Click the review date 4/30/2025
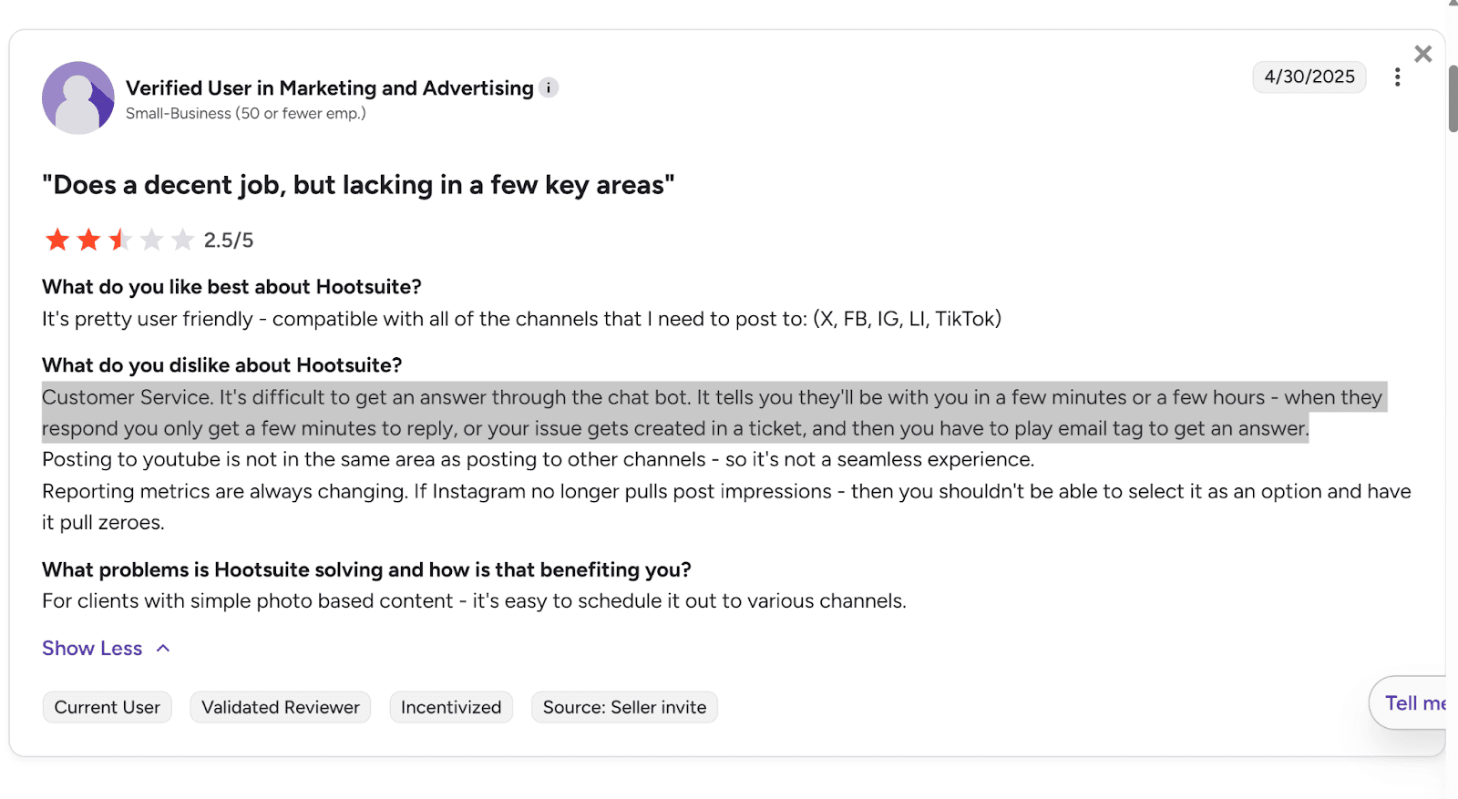Viewport: 1458px width, 799px height. [1309, 77]
